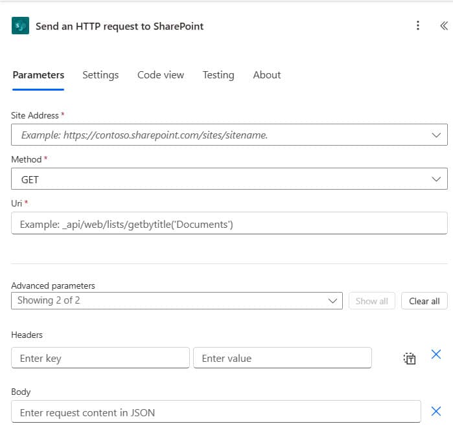
Task: Click the Headers Enter value field
Action: (283, 358)
